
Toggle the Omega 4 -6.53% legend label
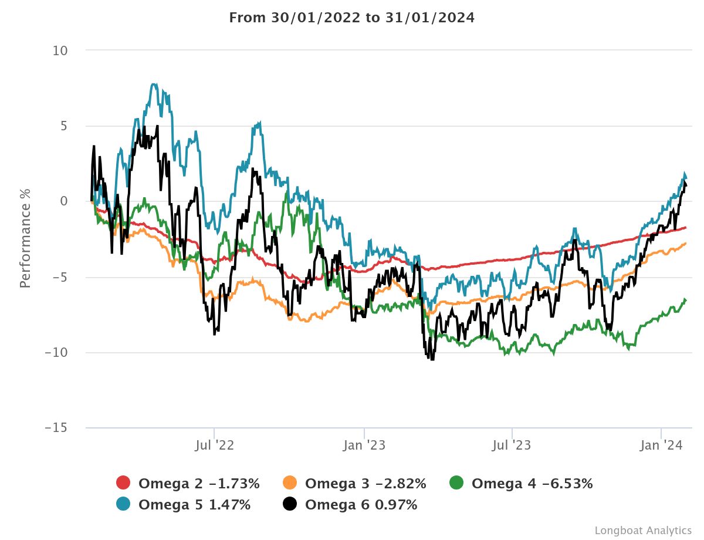532,484
